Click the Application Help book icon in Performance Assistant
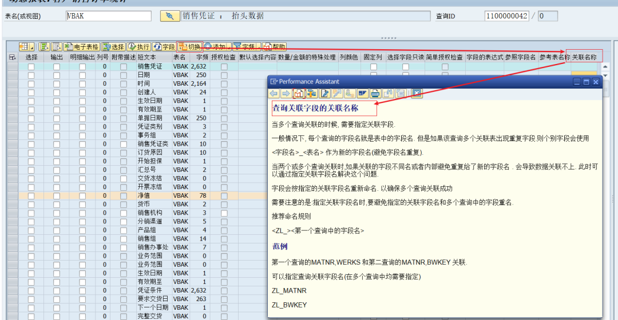The image size is (618, 320). tap(299, 93)
